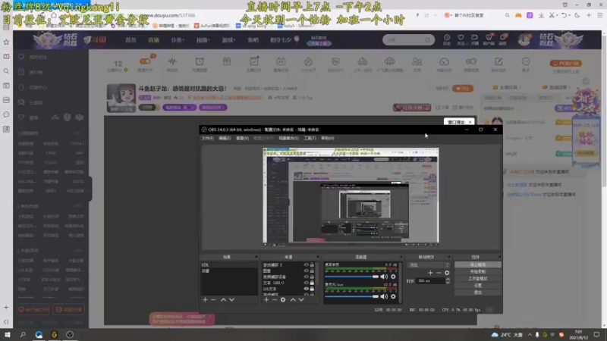
Task: Click 停止推流 button in OBS controls
Action: tap(478, 264)
